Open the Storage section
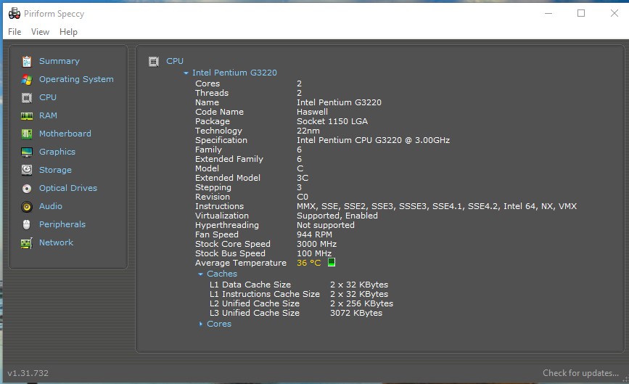The image size is (629, 384). point(55,170)
